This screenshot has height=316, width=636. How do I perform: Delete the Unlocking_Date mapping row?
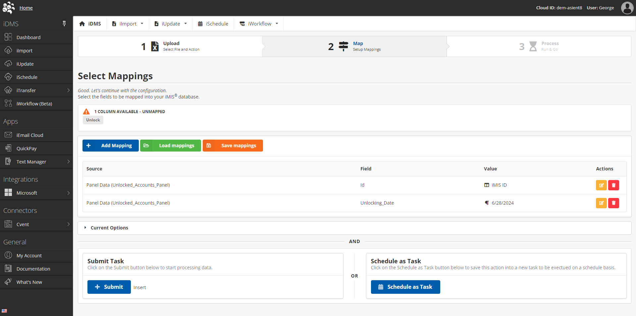coord(613,203)
